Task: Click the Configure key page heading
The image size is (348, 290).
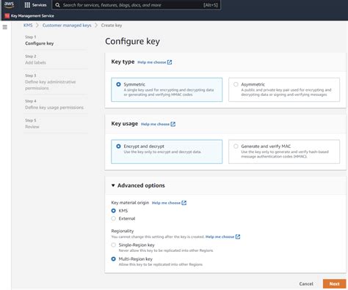Action: pos(132,41)
